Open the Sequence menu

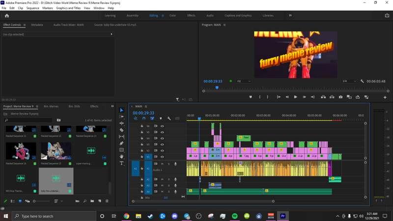(33, 8)
